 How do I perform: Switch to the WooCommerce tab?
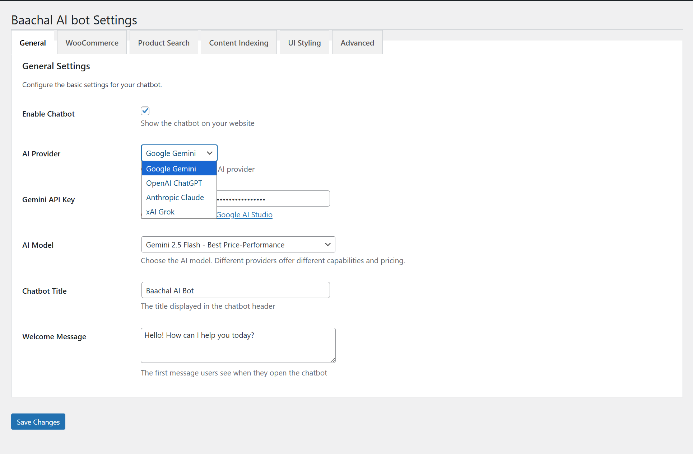tap(92, 42)
